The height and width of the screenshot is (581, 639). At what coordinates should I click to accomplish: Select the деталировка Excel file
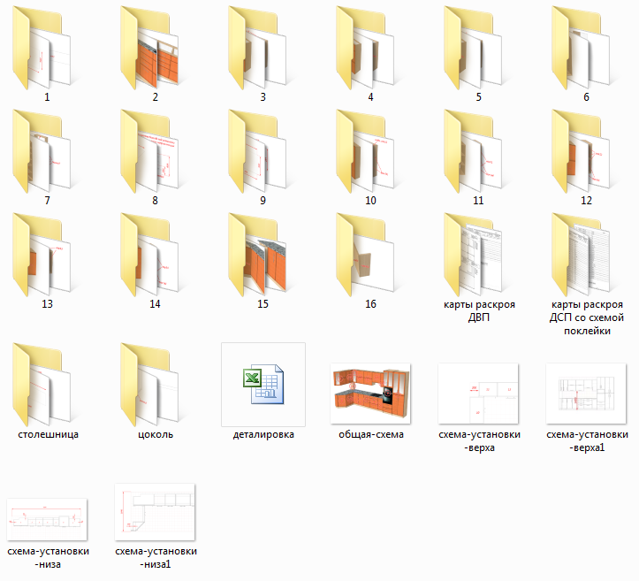262,386
